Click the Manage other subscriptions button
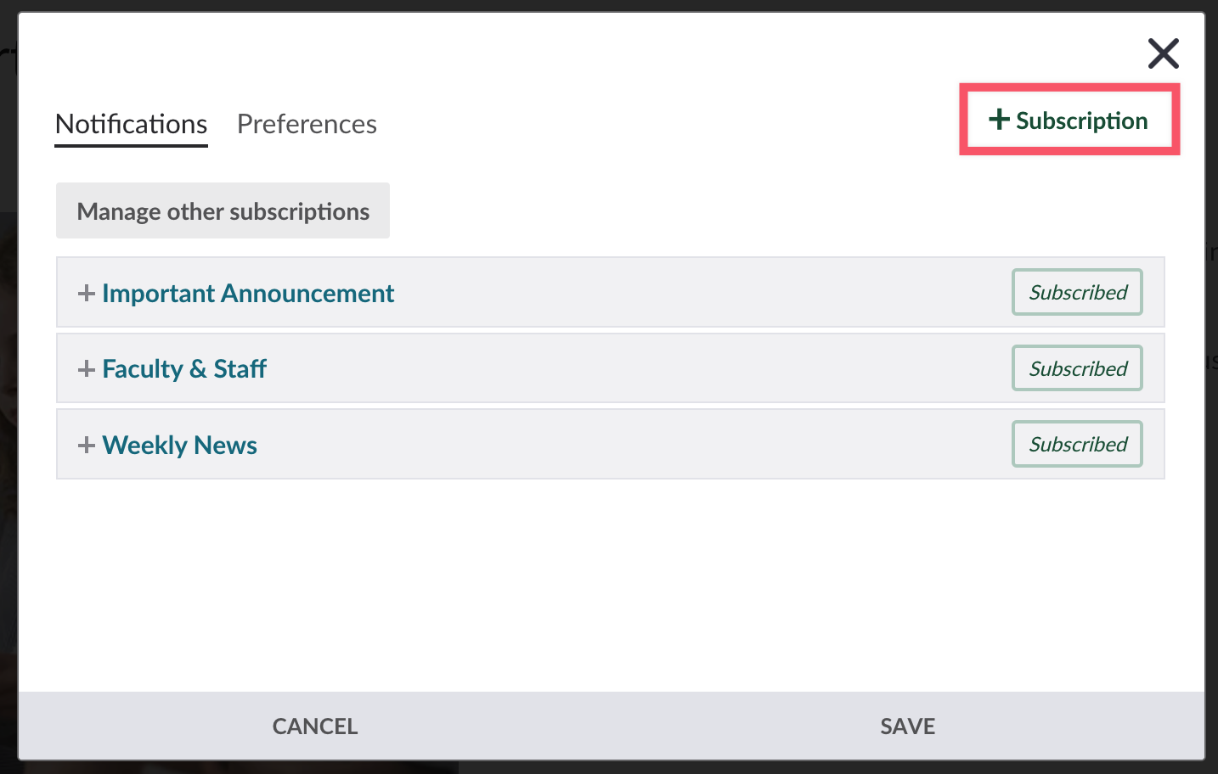This screenshot has width=1218, height=774. [223, 211]
